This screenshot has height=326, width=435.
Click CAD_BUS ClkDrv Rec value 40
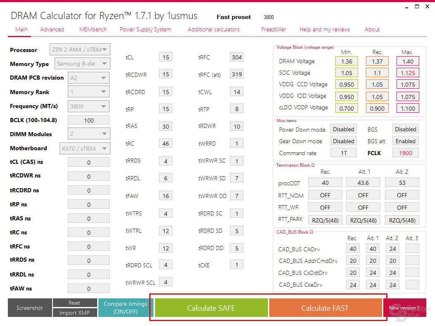coord(353,248)
